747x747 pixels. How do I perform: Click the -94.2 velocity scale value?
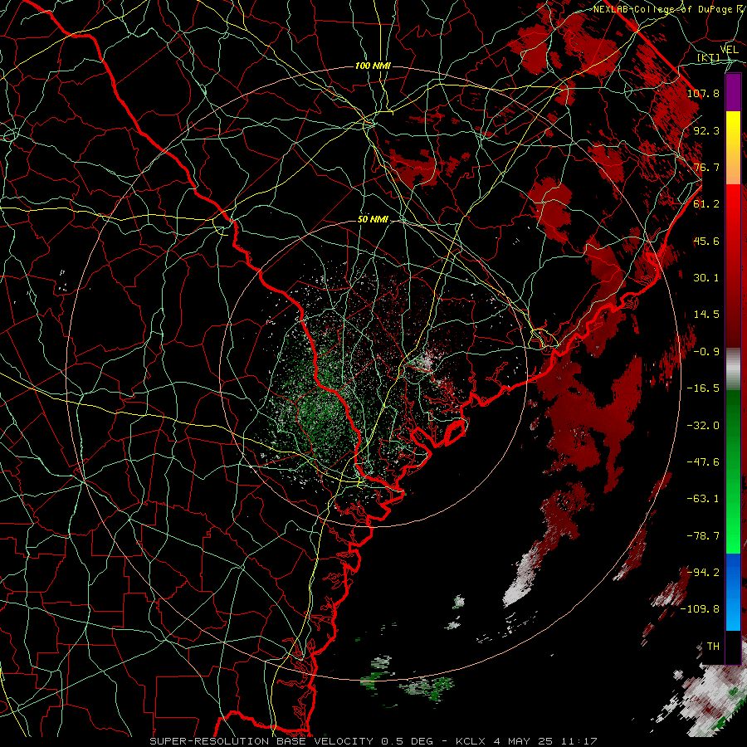tap(703, 573)
